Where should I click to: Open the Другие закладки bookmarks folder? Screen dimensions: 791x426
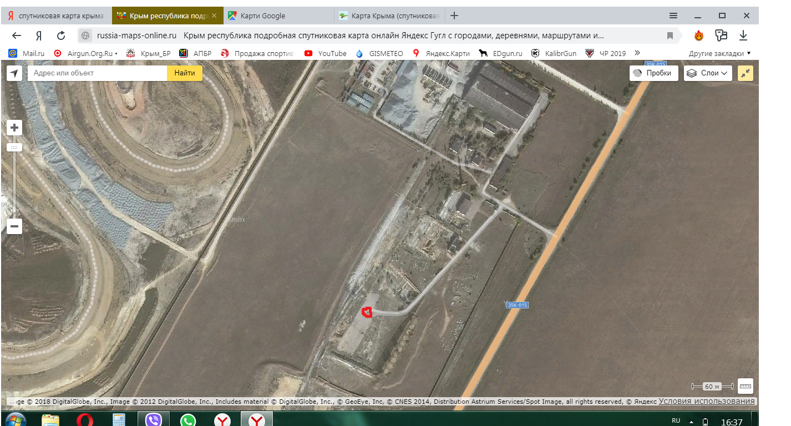tap(719, 54)
